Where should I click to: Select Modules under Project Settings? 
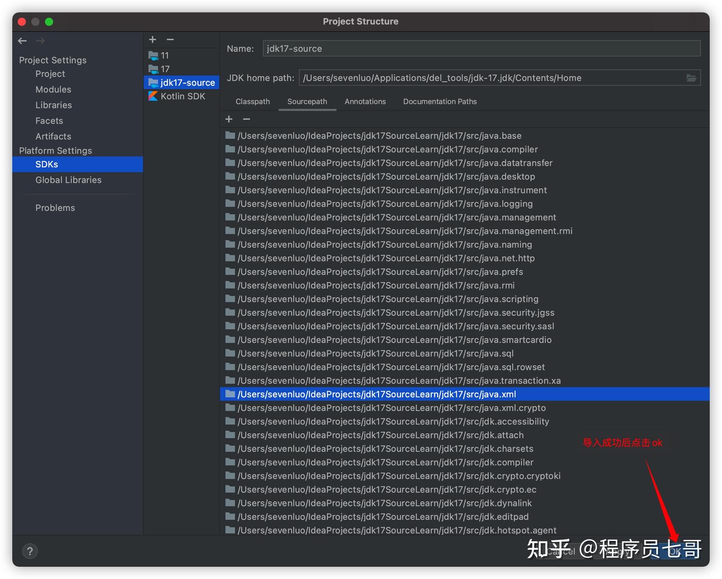coord(53,89)
